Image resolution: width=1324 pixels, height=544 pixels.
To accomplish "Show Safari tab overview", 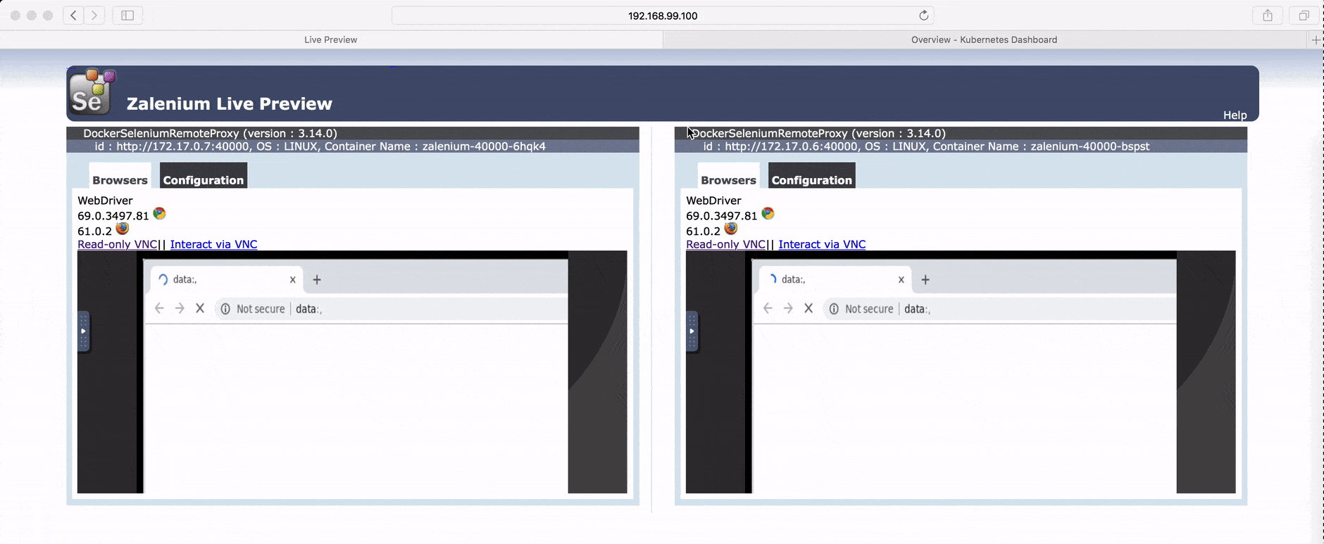I will (x=1304, y=15).
